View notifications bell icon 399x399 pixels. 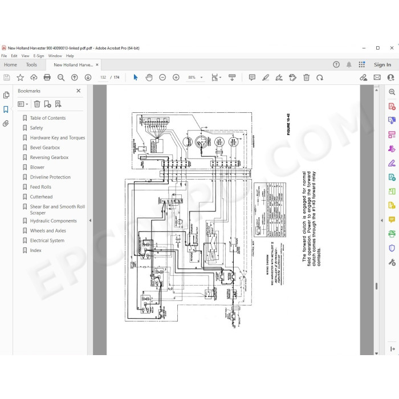tap(349, 64)
